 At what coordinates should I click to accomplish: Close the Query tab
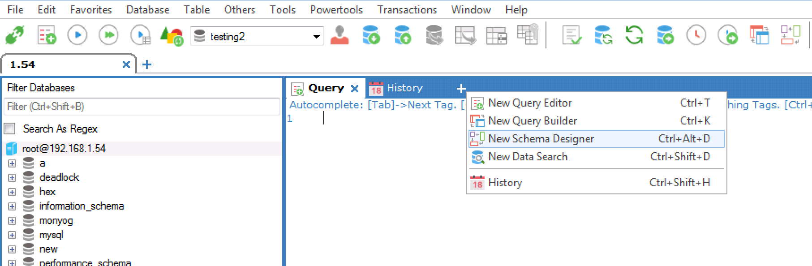[355, 89]
